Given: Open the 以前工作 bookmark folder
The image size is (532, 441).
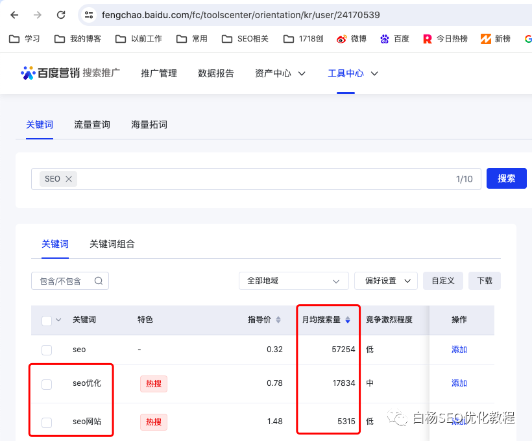Looking at the screenshot, I should point(139,39).
